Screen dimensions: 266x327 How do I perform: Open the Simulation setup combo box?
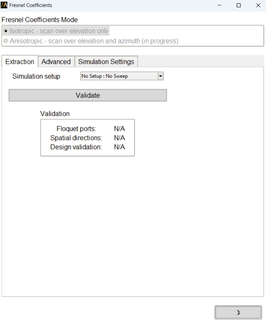point(119,76)
